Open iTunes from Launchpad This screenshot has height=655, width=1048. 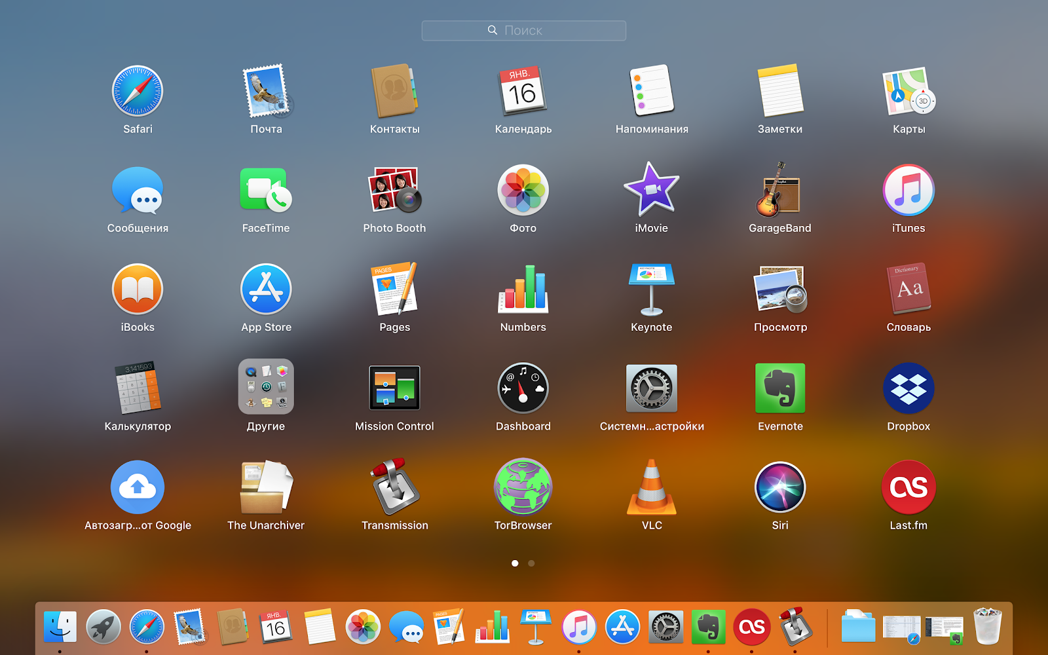pos(908,191)
